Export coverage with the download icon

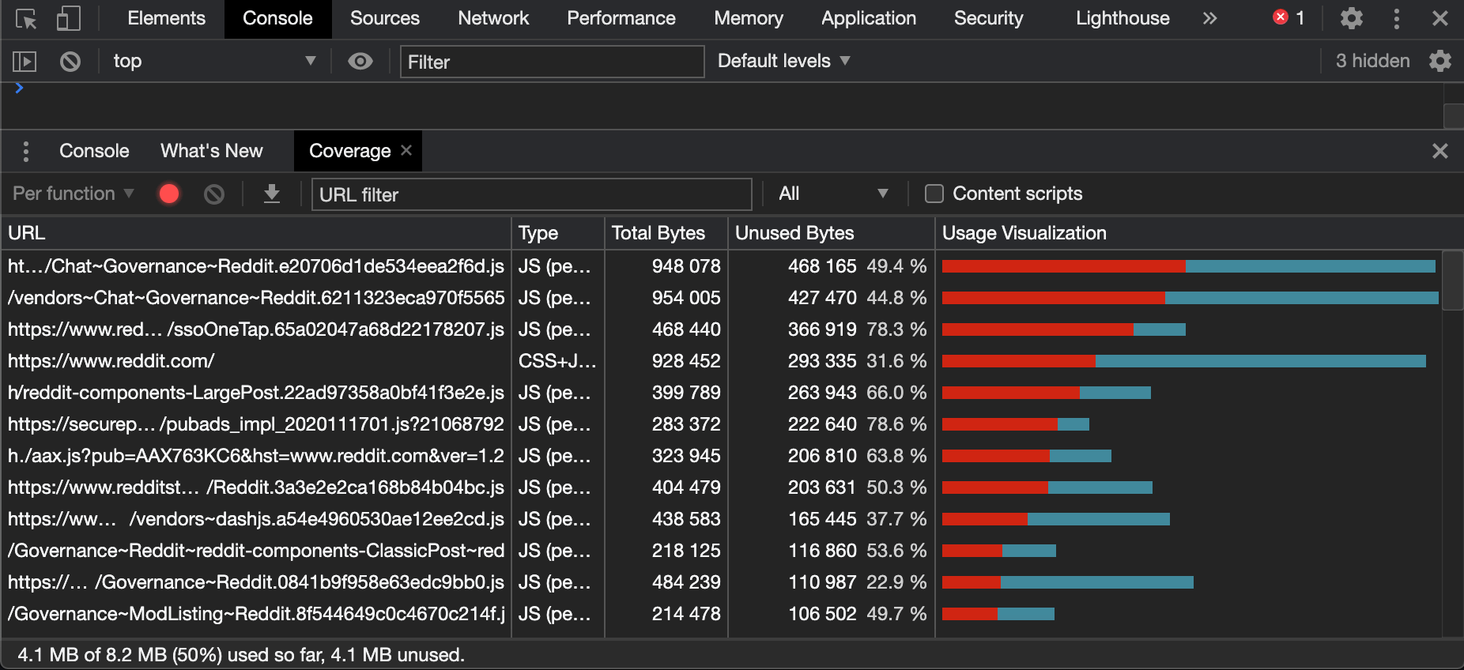tap(272, 194)
